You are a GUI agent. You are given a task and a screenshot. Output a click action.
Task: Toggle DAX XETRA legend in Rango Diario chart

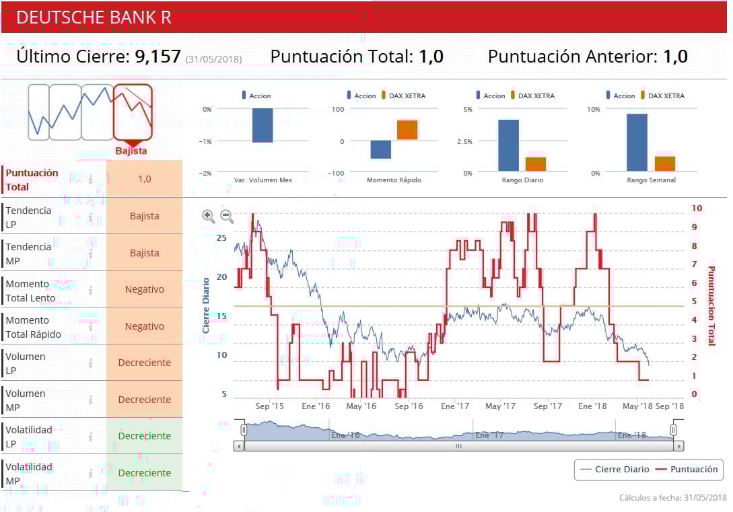point(532,96)
